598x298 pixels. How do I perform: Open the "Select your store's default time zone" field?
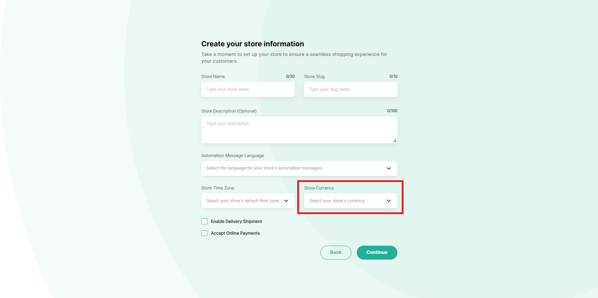pyautogui.click(x=243, y=201)
